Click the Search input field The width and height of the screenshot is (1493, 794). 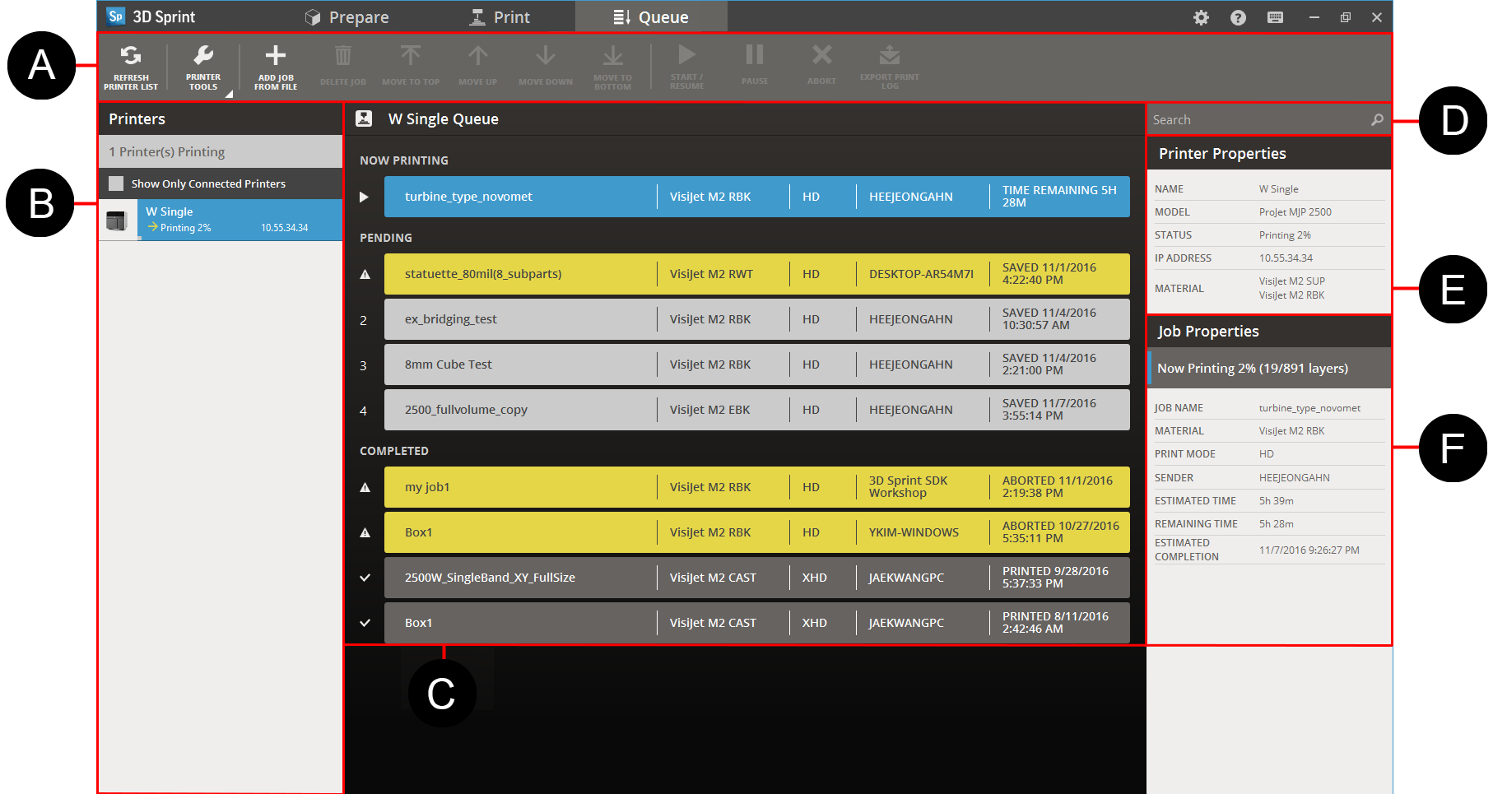[x=1259, y=120]
